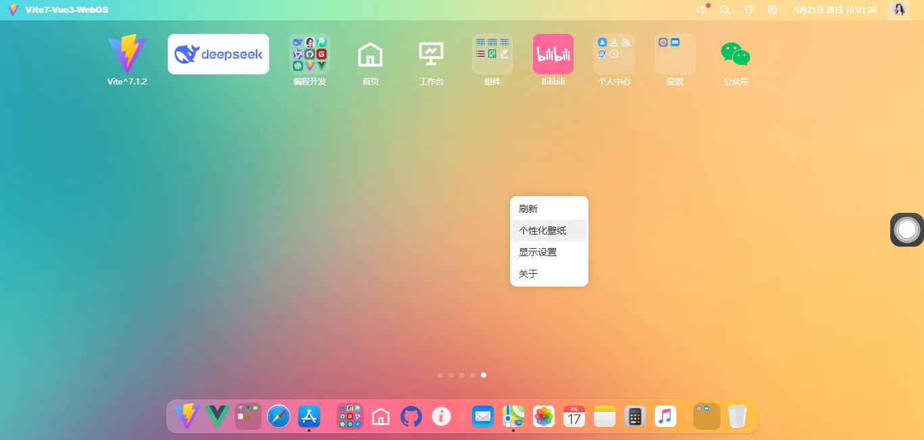Open the deepseek desktop app
This screenshot has width=924, height=440.
pos(218,53)
